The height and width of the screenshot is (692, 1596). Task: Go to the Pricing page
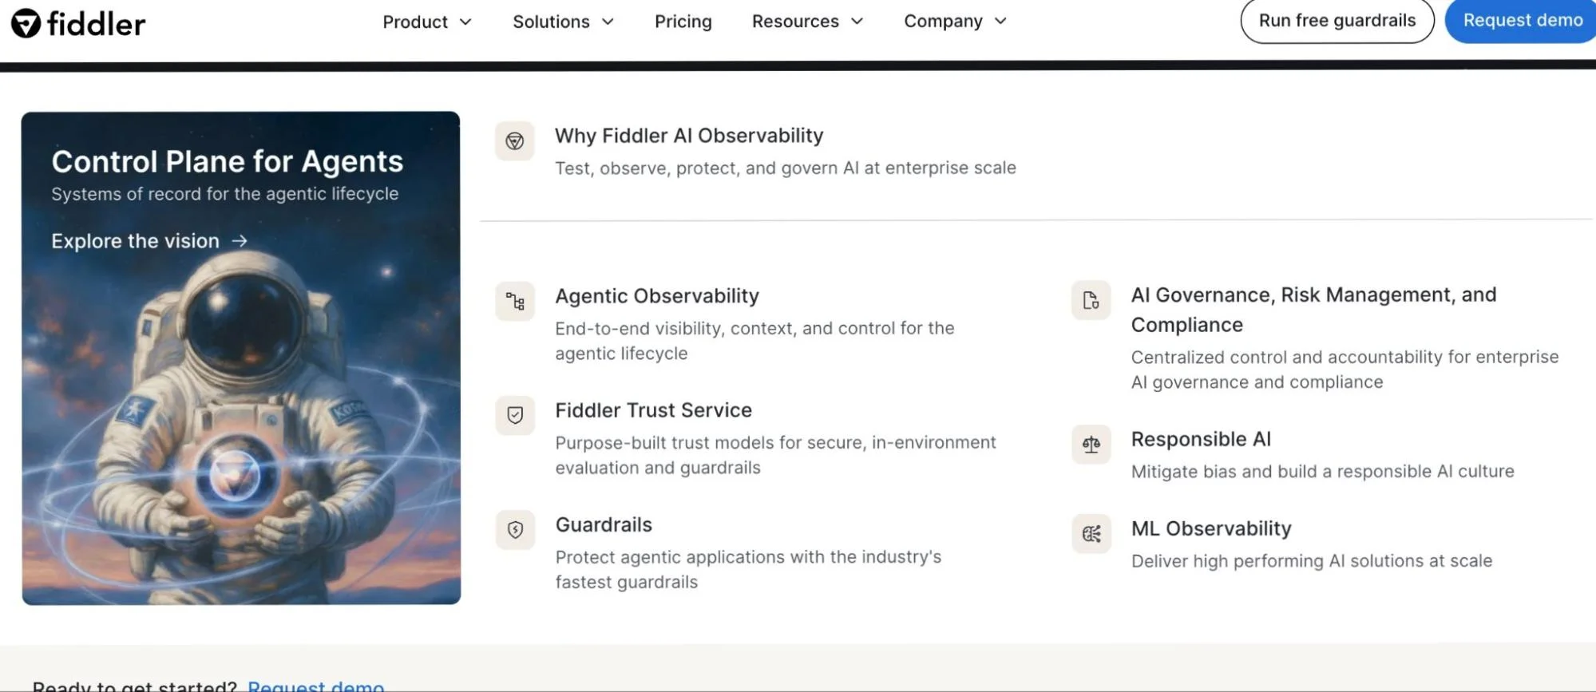click(x=683, y=22)
